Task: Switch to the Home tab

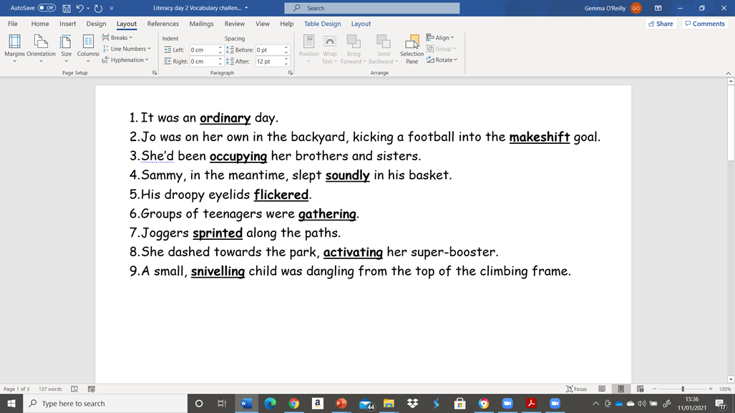Action: tap(40, 24)
